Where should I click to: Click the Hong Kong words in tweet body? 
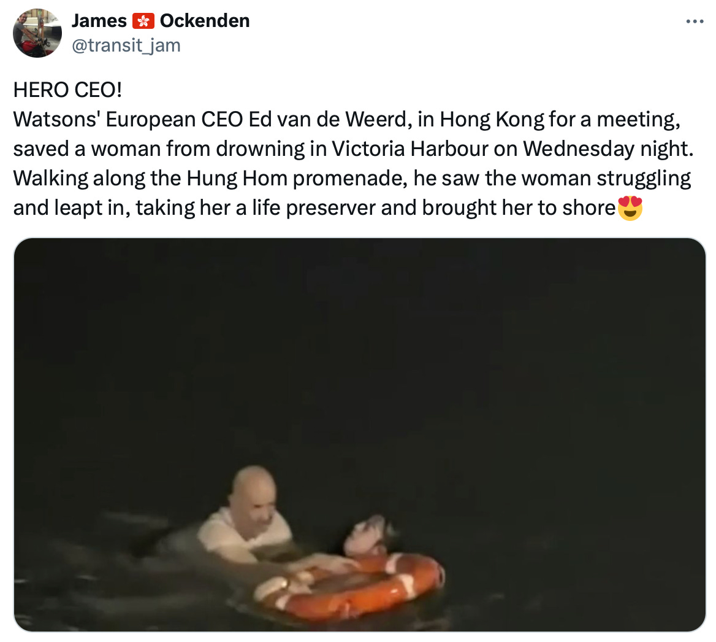tap(492, 120)
